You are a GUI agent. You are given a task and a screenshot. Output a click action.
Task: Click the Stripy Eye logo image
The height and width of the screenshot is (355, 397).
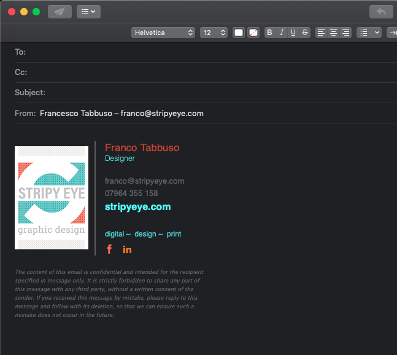pos(52,198)
